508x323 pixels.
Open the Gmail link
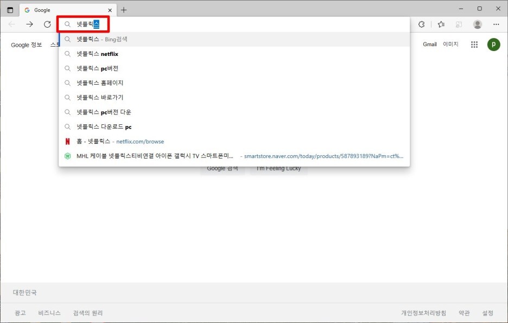tap(430, 45)
